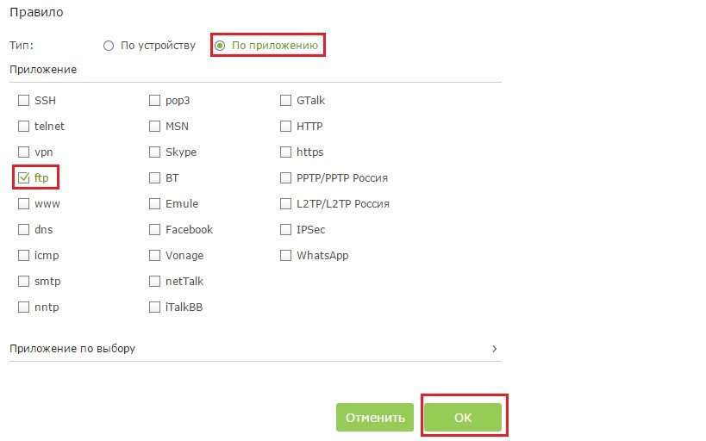This screenshot has width=706, height=441.
Task: Enable the Skype checkbox
Action: (x=155, y=152)
